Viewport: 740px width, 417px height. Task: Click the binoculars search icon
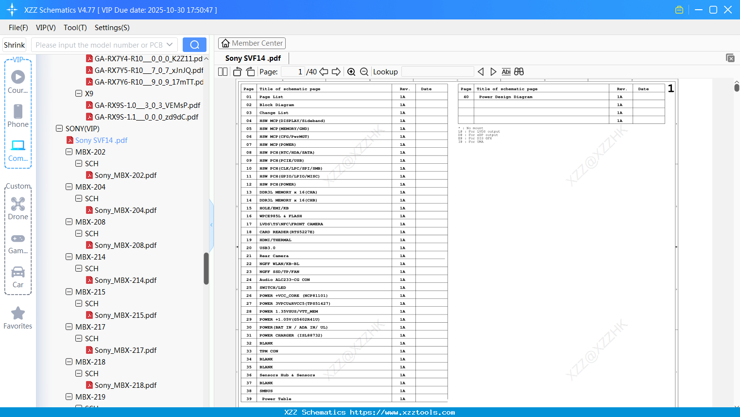tap(519, 72)
